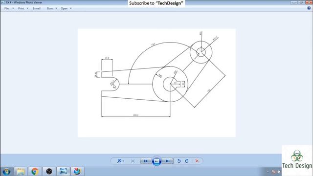Go to the previous photo

coord(146,161)
